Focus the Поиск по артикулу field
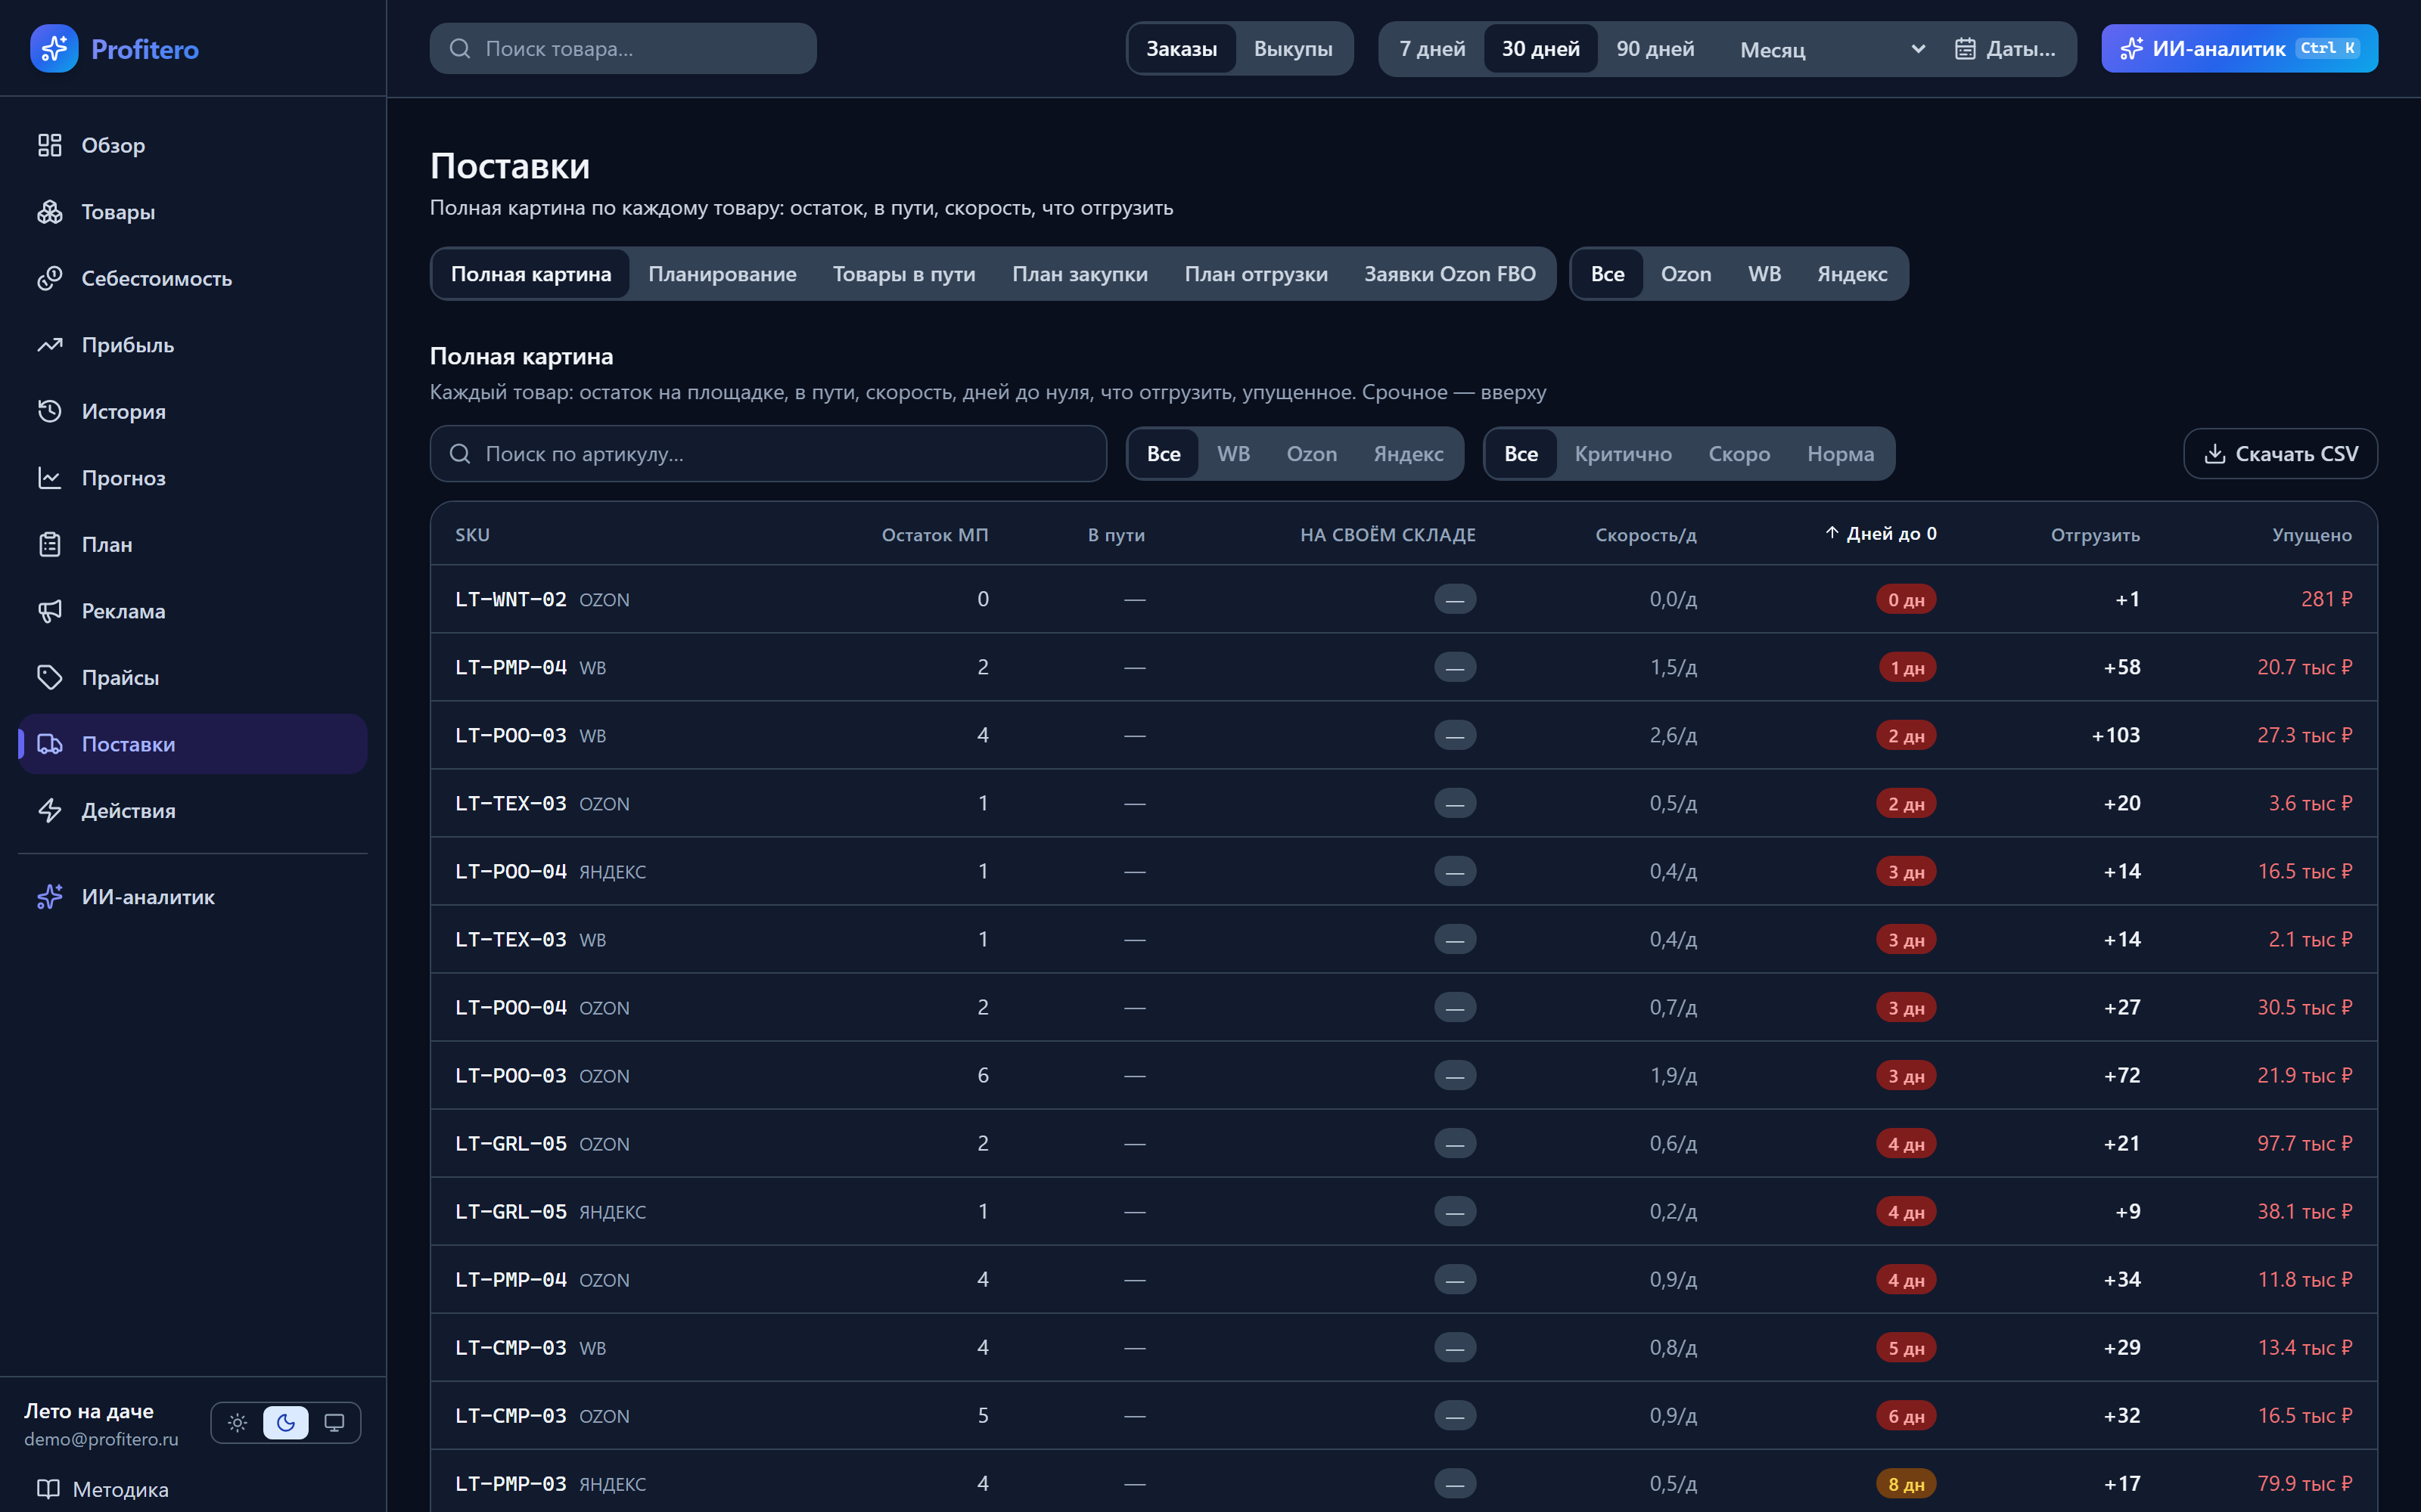This screenshot has width=2421, height=1512. coord(767,454)
